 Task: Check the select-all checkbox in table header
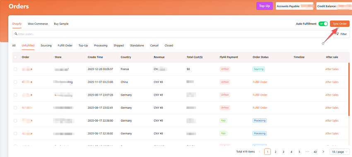(x=15, y=57)
